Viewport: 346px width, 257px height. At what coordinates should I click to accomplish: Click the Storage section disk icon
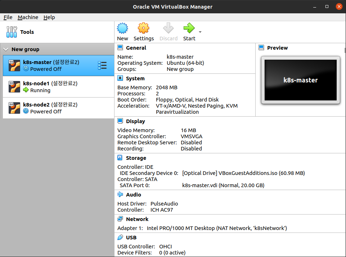(x=120, y=158)
